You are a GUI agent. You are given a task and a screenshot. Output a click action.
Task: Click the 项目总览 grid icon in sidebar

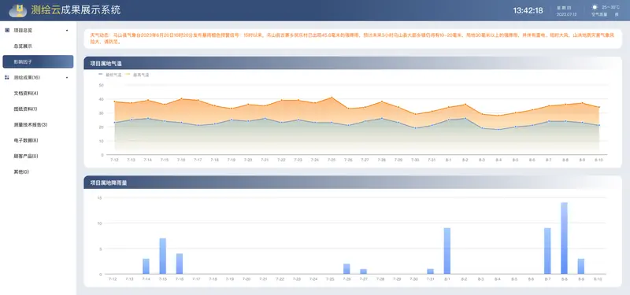point(7,30)
